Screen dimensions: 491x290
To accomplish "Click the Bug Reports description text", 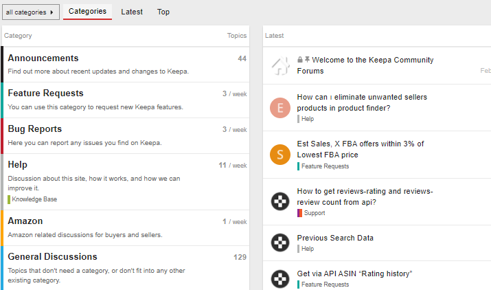I will coord(85,143).
